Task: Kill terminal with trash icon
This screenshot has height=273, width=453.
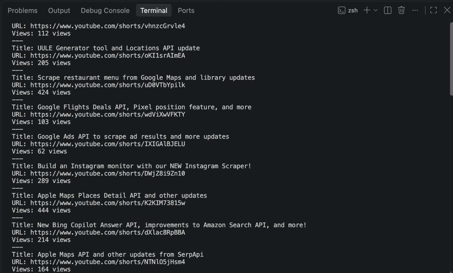Action: coord(401,10)
